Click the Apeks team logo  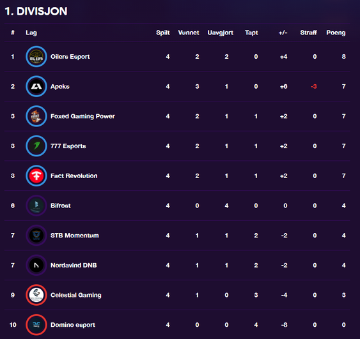coord(36,86)
